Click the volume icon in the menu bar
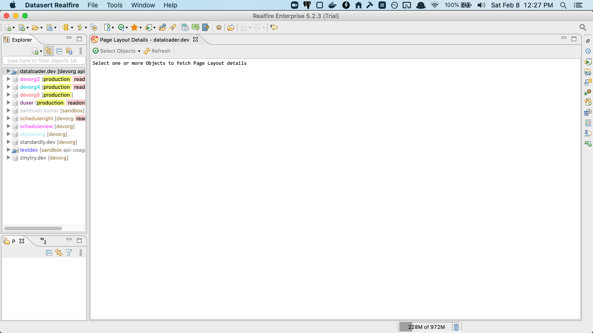 tap(481, 5)
